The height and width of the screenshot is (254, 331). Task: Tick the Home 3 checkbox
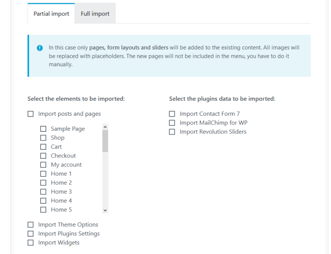click(43, 192)
